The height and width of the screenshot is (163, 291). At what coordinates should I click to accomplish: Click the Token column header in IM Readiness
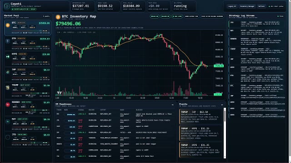click(59, 110)
